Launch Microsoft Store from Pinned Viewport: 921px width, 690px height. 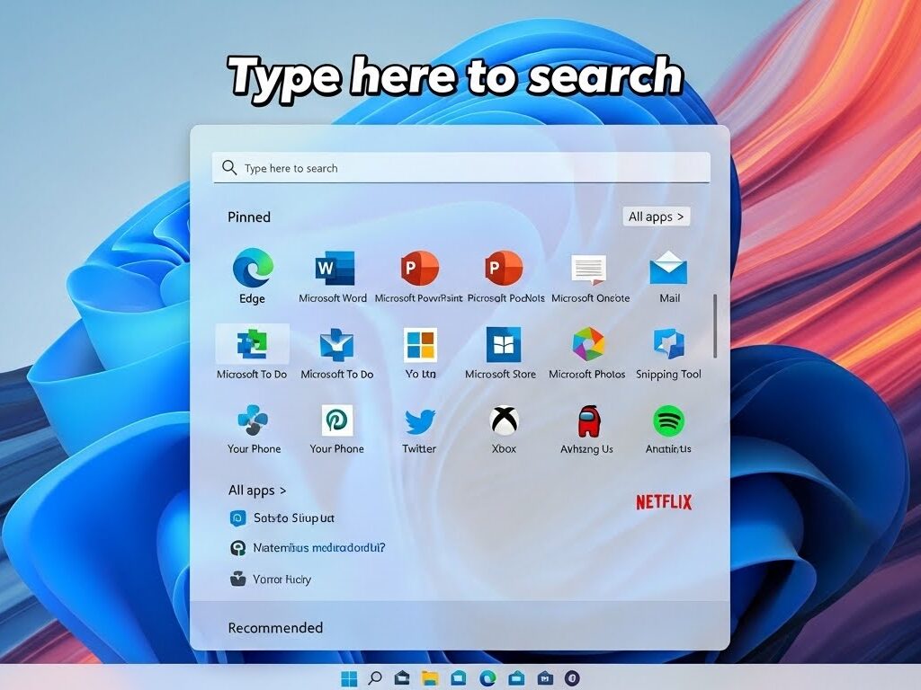tap(501, 352)
